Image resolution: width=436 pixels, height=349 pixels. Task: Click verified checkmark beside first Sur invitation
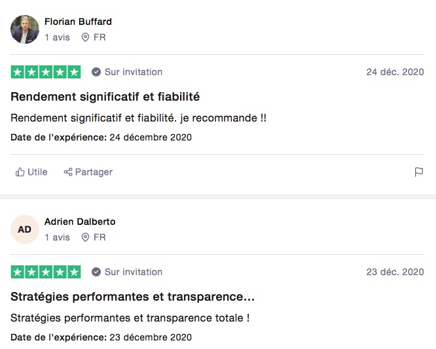(96, 72)
